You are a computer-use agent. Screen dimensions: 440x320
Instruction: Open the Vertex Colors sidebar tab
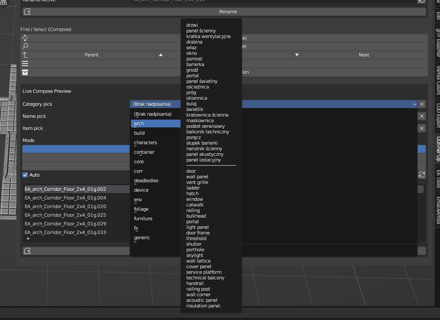click(437, 80)
